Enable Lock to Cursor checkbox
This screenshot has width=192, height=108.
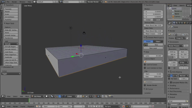(145, 64)
